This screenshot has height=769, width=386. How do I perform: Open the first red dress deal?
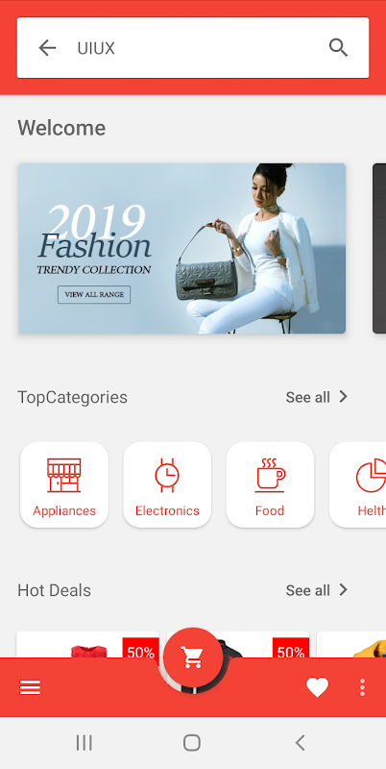click(88, 645)
